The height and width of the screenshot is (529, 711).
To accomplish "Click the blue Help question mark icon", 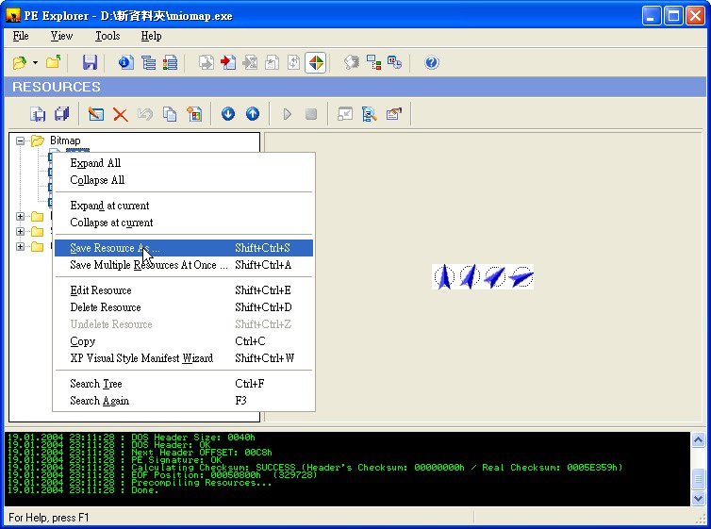I will coord(432,62).
